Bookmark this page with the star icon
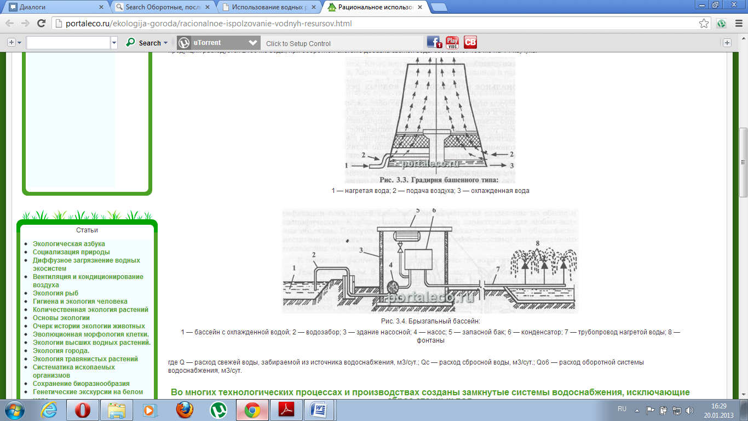The height and width of the screenshot is (421, 748). pos(704,24)
